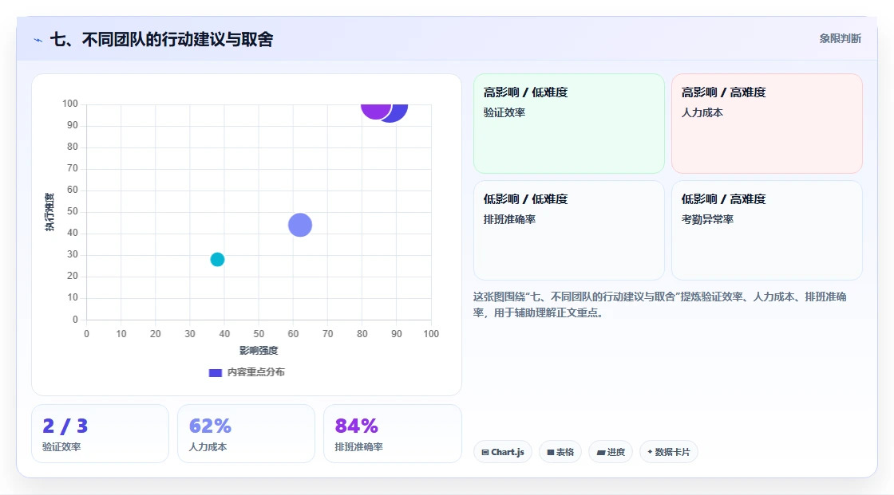Open the 高影响 / 高难度 quadrant card

click(767, 124)
